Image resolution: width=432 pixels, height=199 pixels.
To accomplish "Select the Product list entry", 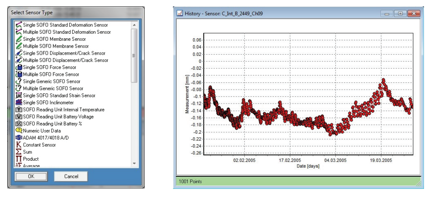I will point(31,159).
